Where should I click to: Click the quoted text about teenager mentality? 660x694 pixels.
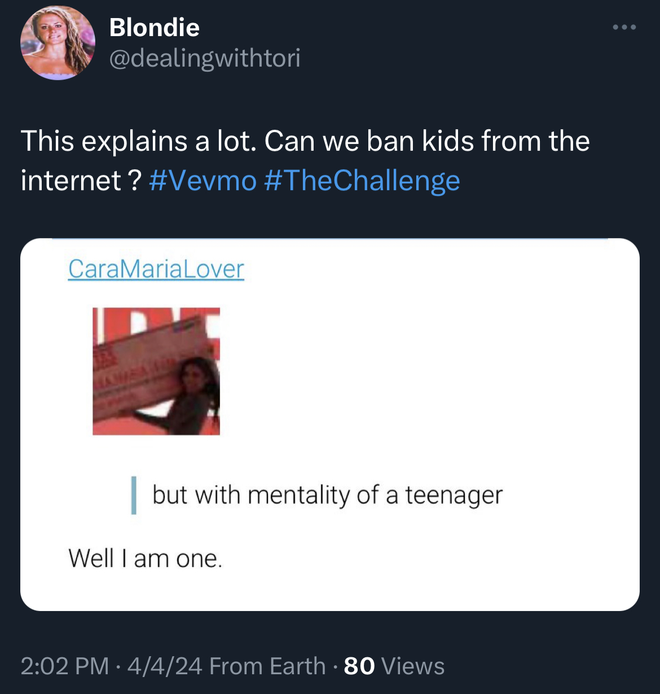pos(327,495)
